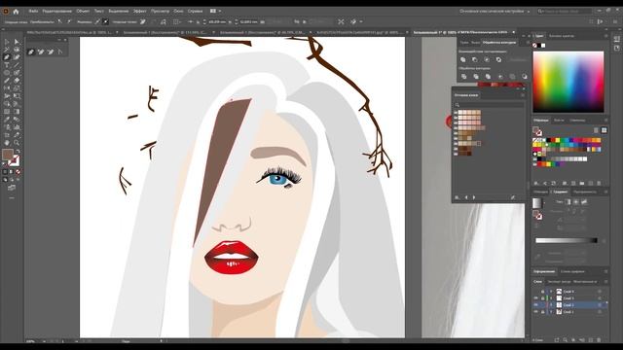Click the search field in skin tones panel
The width and height of the screenshot is (623, 350).
[x=489, y=105]
